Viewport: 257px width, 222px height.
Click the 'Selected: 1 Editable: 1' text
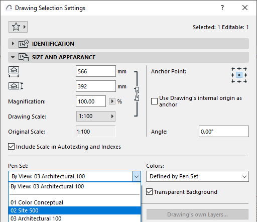(x=220, y=27)
